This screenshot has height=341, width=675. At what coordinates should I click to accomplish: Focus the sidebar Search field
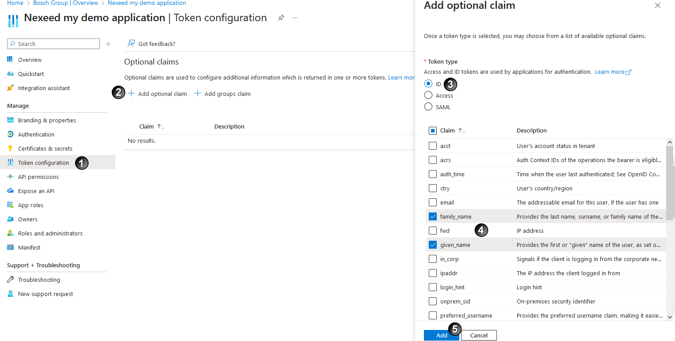pos(53,44)
